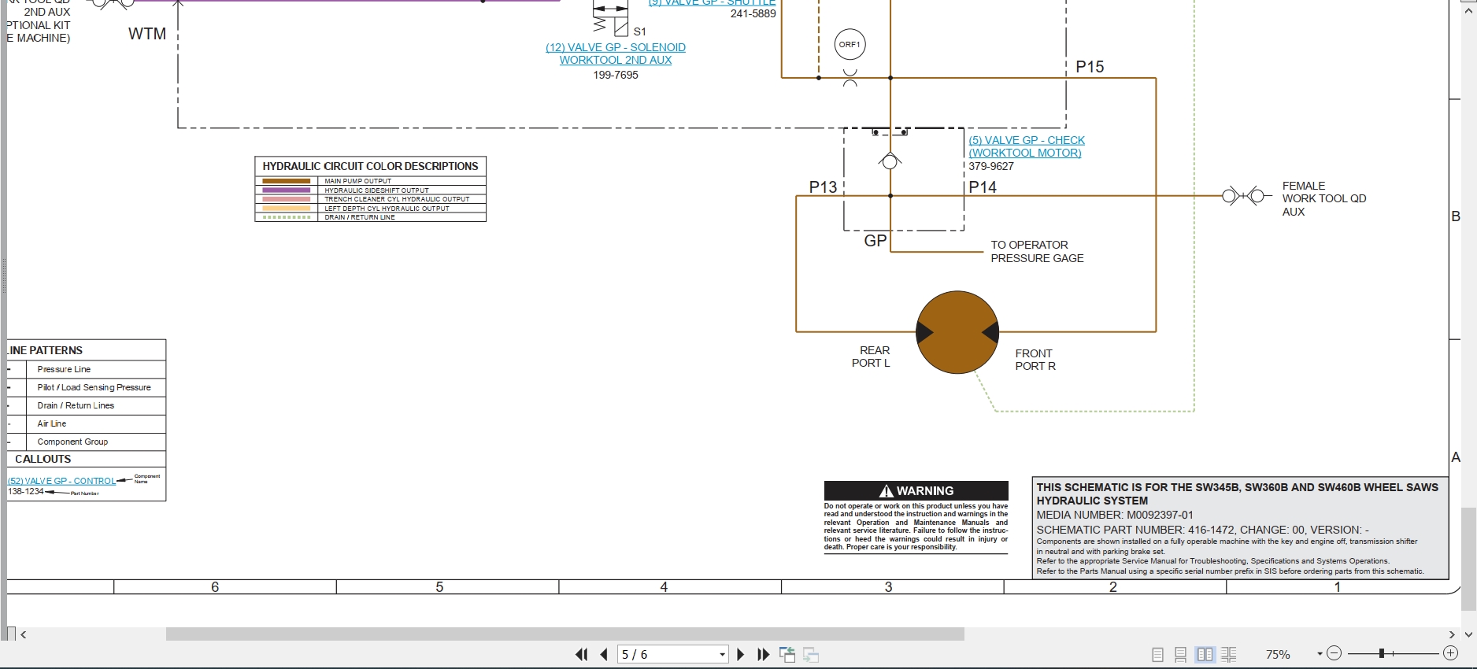This screenshot has width=1477, height=669.
Task: Click the Drain / Return Lines row
Action: (87, 405)
